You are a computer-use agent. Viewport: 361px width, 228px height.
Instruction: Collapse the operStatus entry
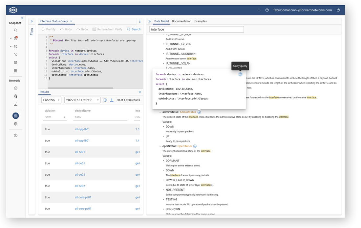tap(160, 146)
